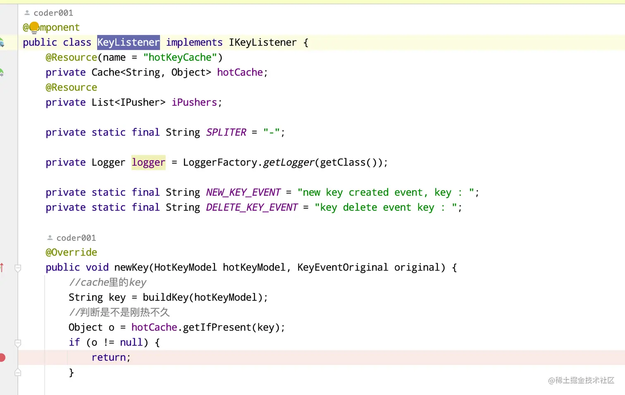Click the DELETE_KEY_EVENT constant name
The width and height of the screenshot is (625, 395).
pos(252,207)
